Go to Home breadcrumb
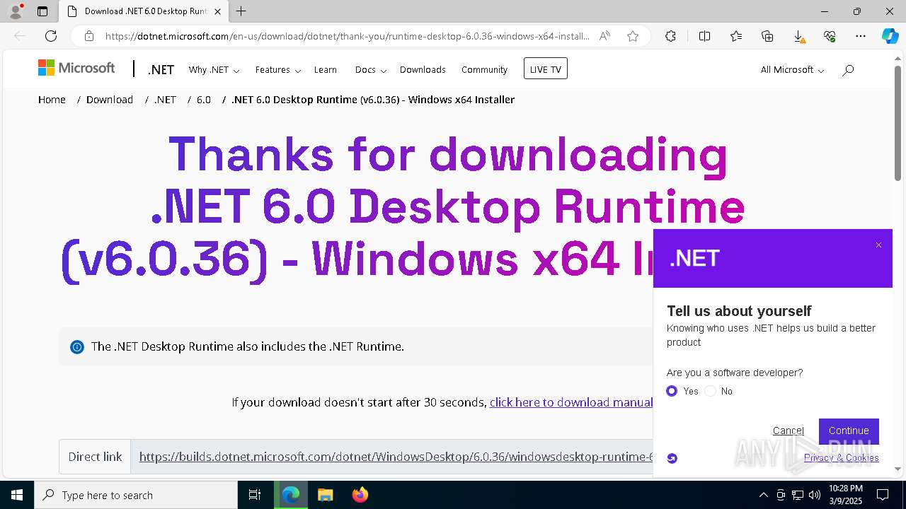Viewport: 906px width, 509px height. click(x=52, y=100)
